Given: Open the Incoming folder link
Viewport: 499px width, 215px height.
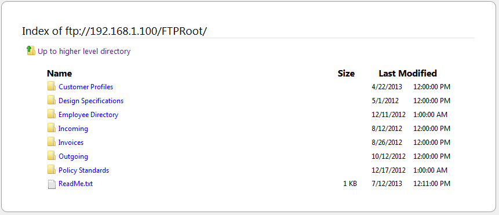Looking at the screenshot, I should coord(73,129).
